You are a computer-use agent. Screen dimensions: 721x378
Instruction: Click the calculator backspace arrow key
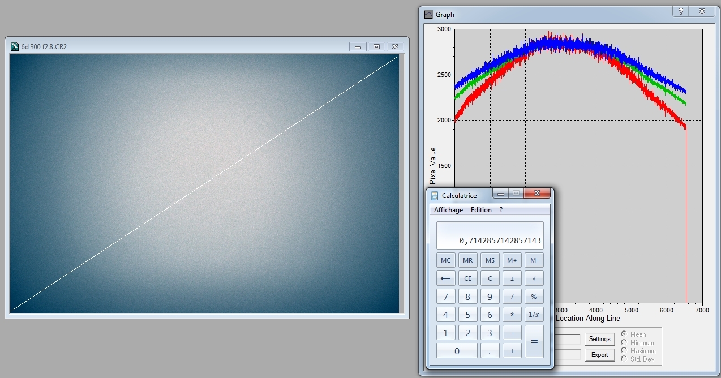pos(446,278)
